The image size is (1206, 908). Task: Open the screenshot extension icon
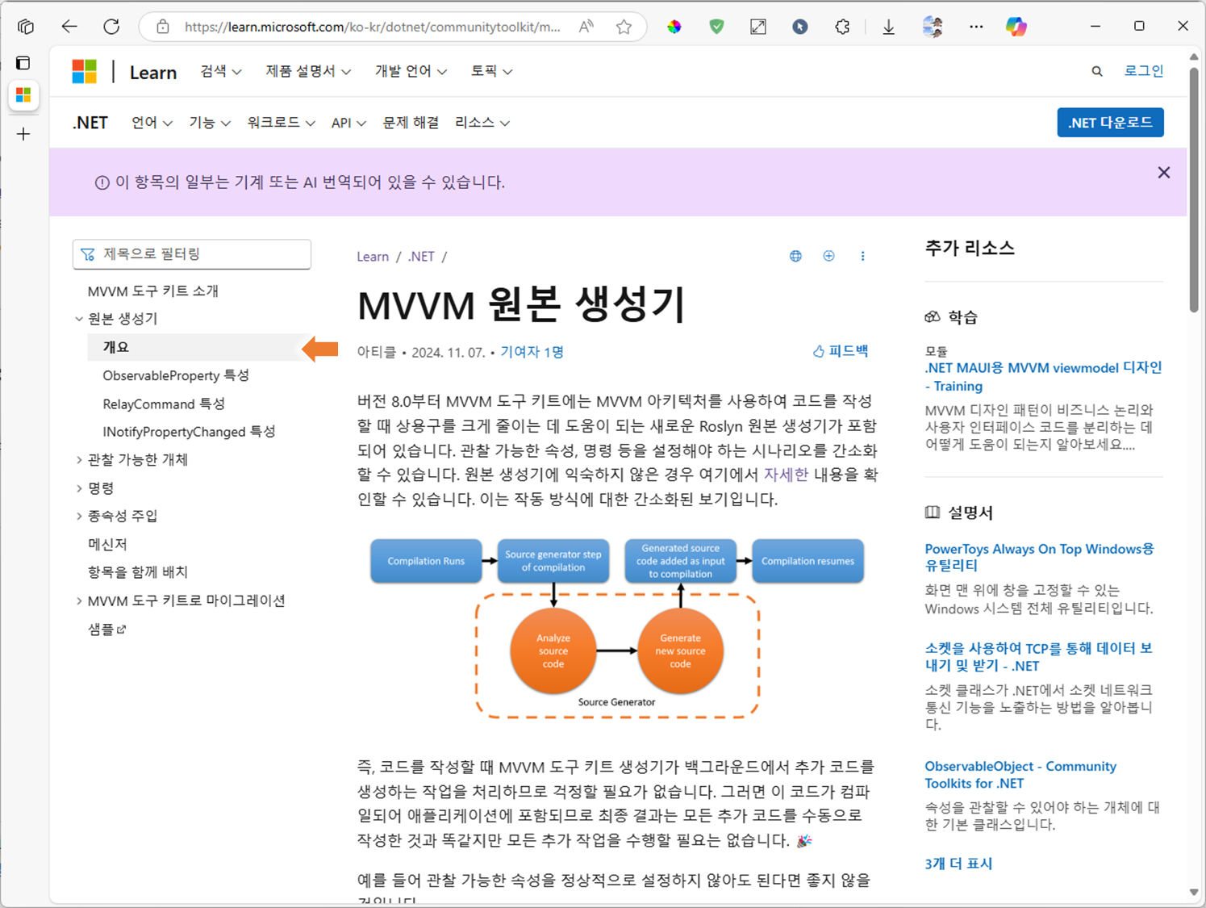[x=758, y=27]
